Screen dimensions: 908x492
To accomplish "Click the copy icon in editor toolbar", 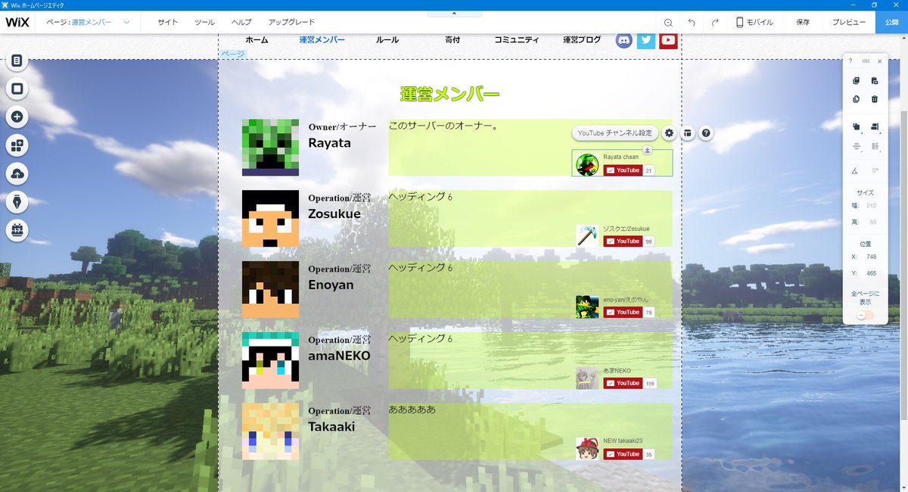I will pyautogui.click(x=857, y=80).
